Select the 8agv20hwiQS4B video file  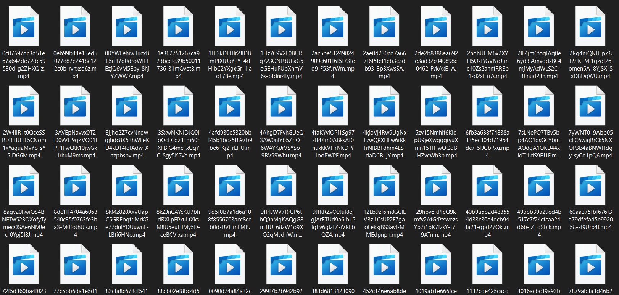click(24, 185)
